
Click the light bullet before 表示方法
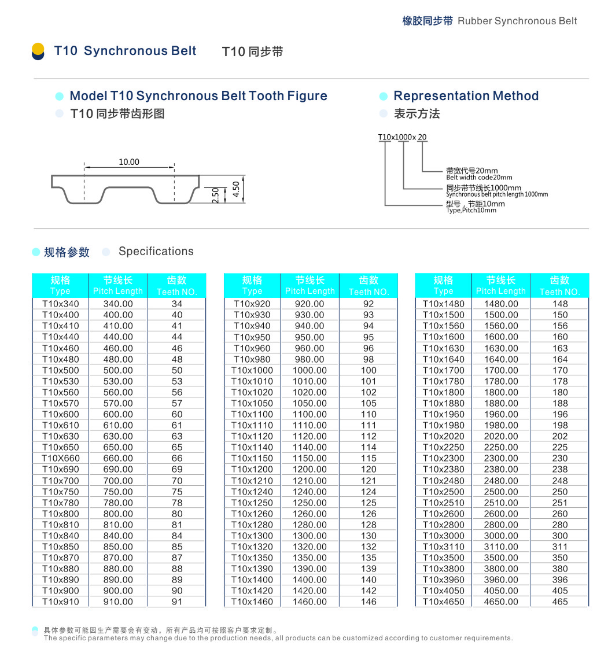point(383,113)
